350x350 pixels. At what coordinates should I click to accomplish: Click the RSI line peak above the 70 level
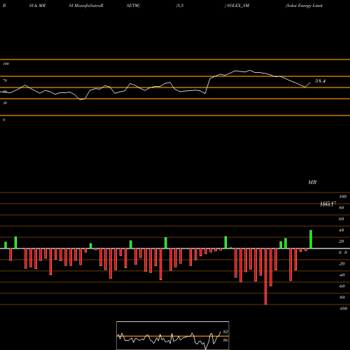(250, 70)
